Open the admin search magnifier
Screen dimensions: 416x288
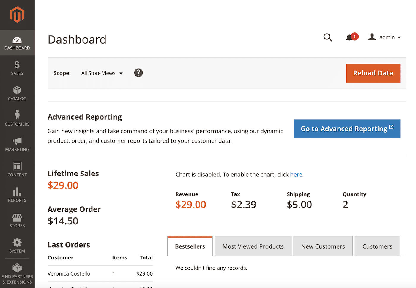pos(328,37)
